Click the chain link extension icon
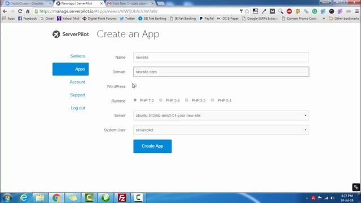 point(306,11)
